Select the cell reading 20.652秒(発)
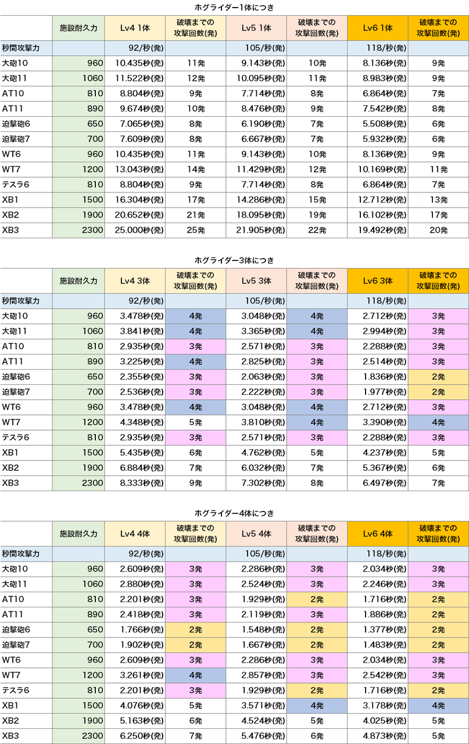 (135, 215)
